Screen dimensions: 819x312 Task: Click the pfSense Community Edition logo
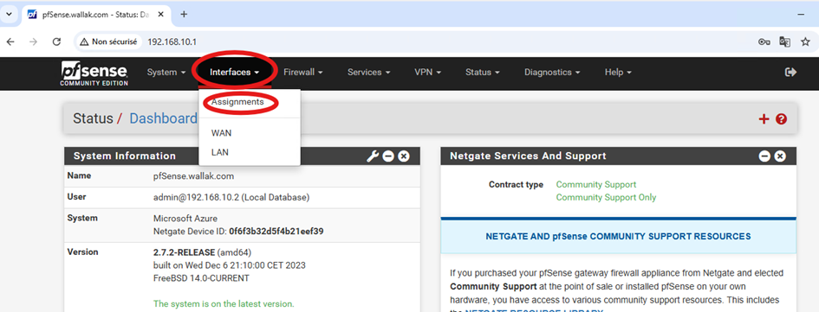tap(94, 74)
